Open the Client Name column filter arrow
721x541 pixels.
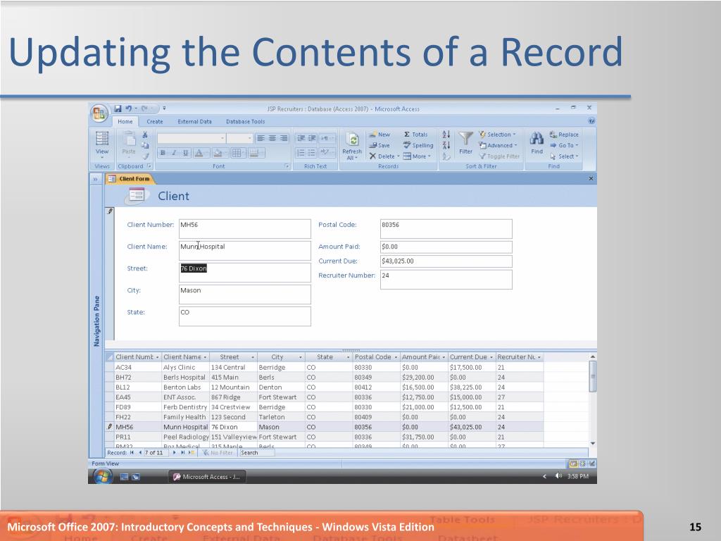pos(205,357)
